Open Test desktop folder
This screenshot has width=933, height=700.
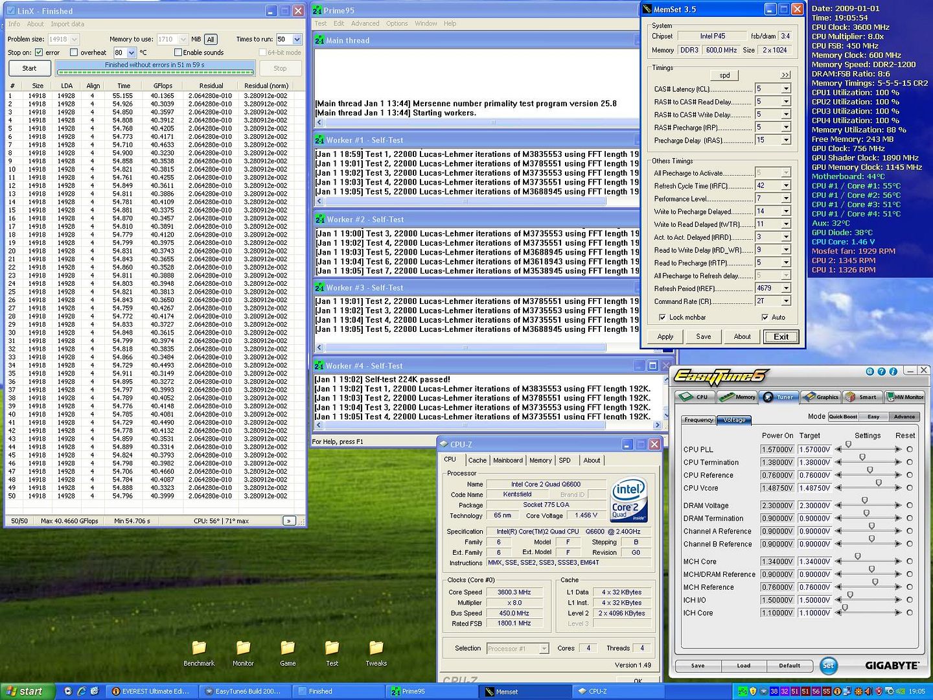click(332, 653)
